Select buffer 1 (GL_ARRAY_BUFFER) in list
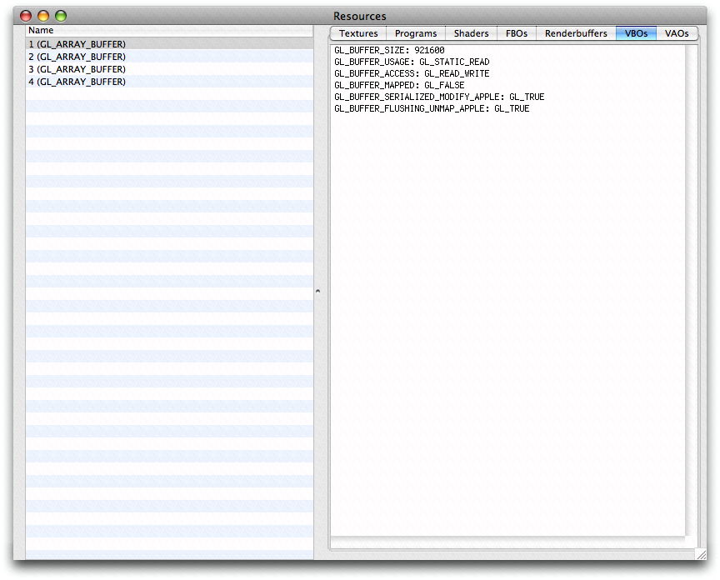This screenshot has height=580, width=720. pyautogui.click(x=77, y=44)
